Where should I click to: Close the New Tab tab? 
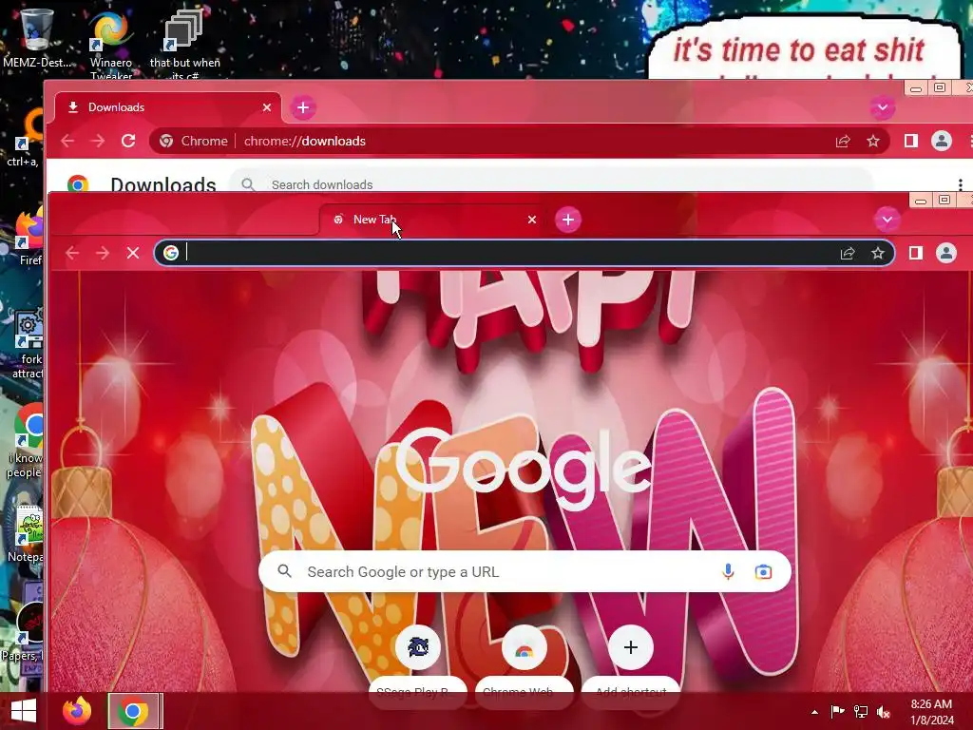click(x=532, y=220)
